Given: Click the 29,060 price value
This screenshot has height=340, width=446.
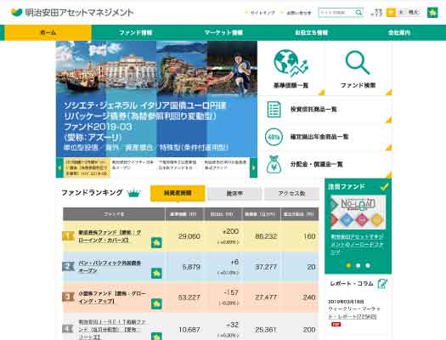Looking at the screenshot, I should [189, 236].
